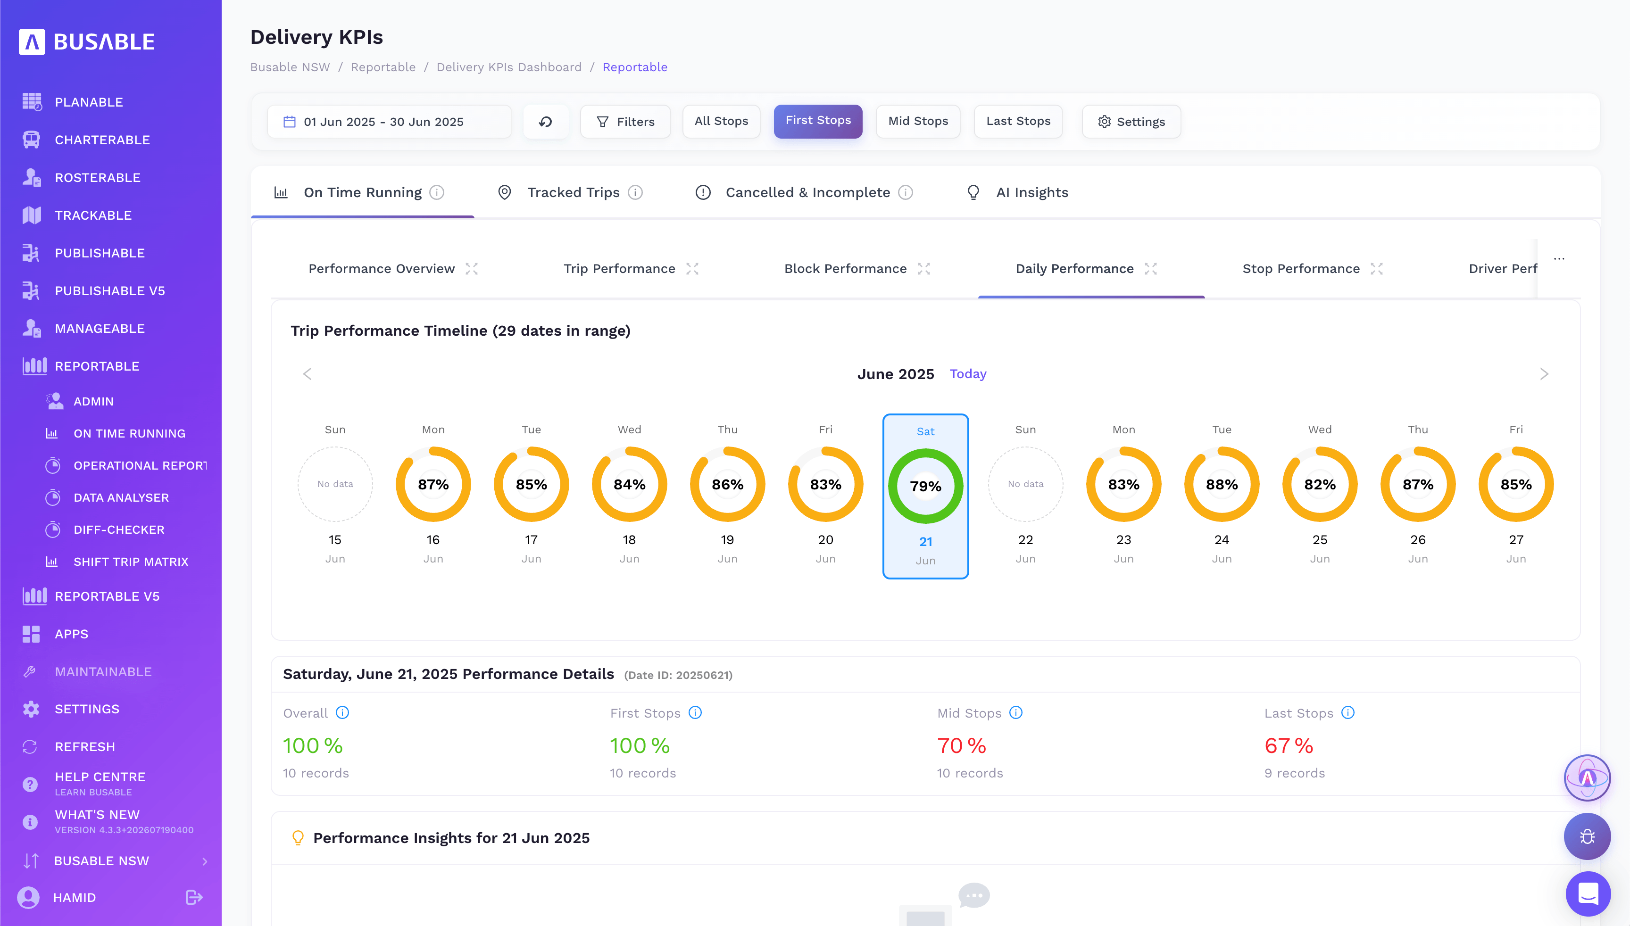
Task: Click info icon beside Tracked Trips
Action: click(x=635, y=192)
